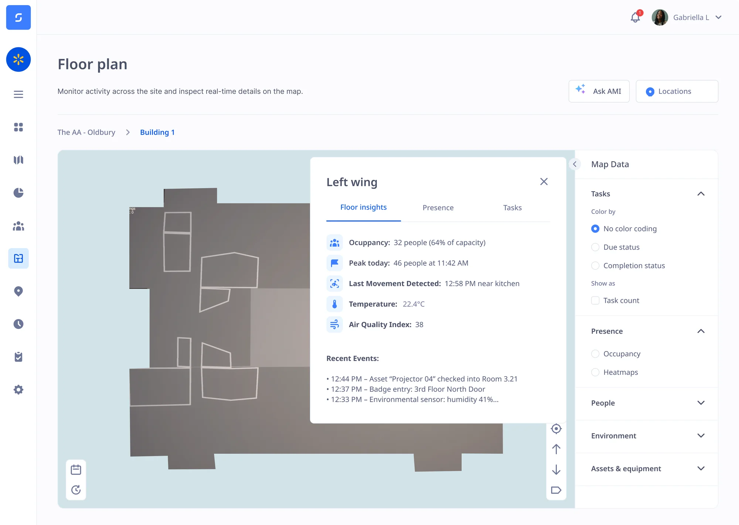Expand the People section
Viewport: 739px width, 525px height.
pyautogui.click(x=701, y=403)
